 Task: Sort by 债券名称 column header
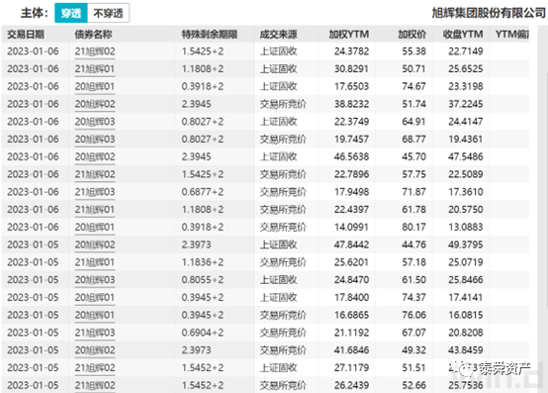click(x=93, y=35)
